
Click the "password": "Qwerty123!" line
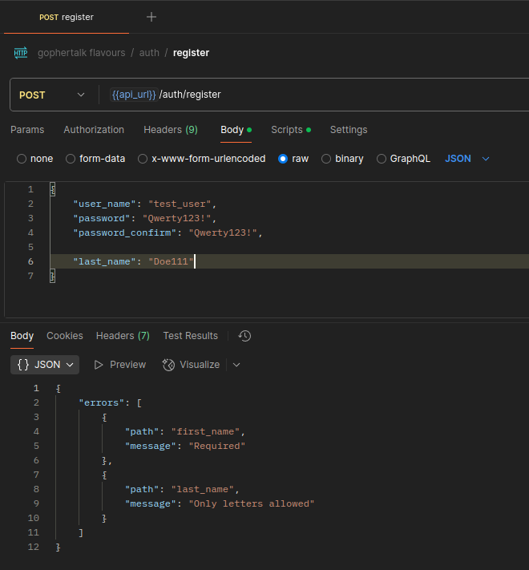(144, 218)
